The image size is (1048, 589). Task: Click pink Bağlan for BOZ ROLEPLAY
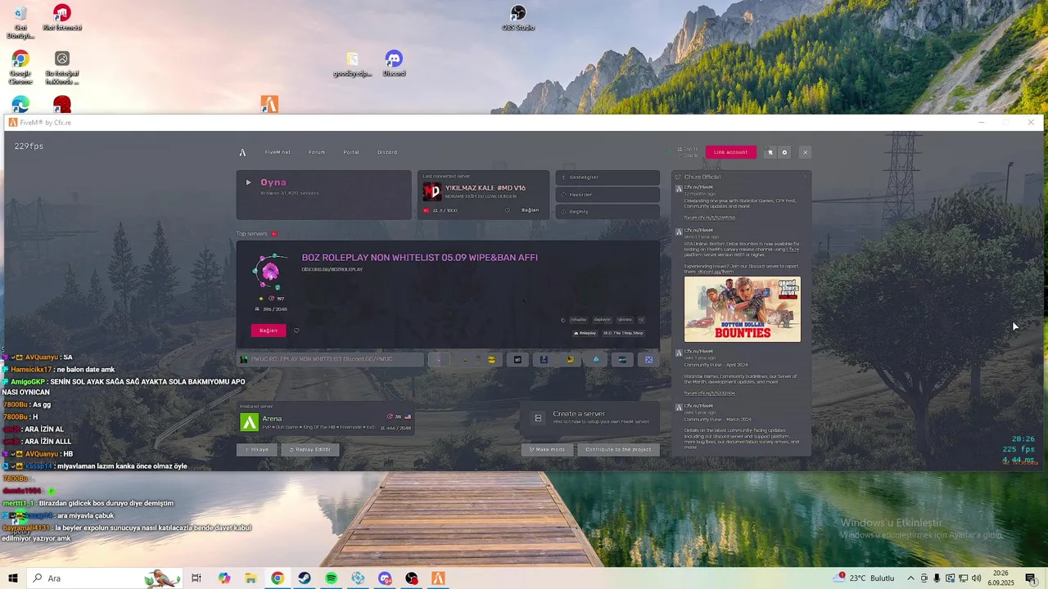(269, 330)
